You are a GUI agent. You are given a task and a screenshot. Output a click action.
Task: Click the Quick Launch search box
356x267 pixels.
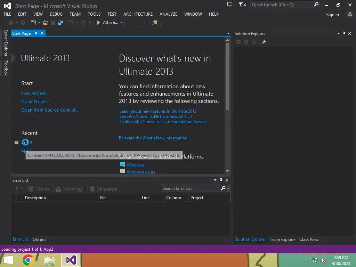282,5
